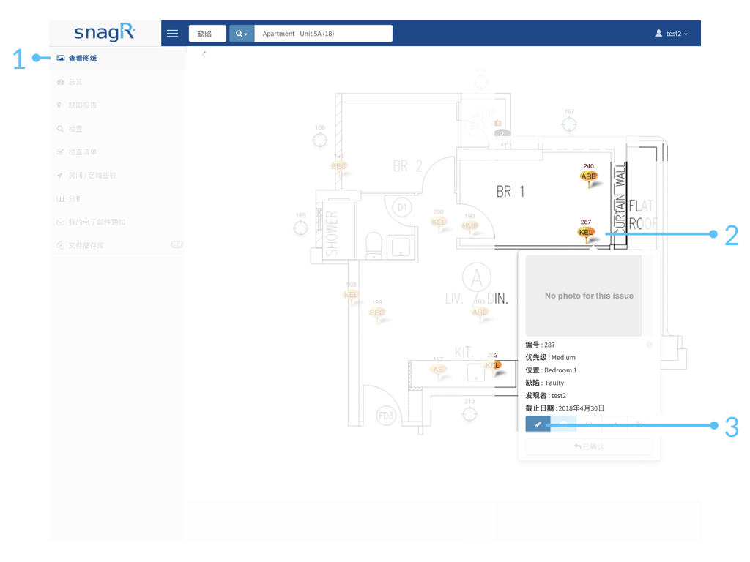Image resolution: width=750 pixels, height=562 pixels.
Task: Select the HMB pin numbered 190
Action: point(469,227)
